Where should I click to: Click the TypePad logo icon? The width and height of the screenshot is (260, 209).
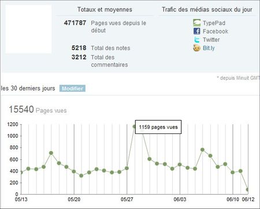tap(197, 23)
